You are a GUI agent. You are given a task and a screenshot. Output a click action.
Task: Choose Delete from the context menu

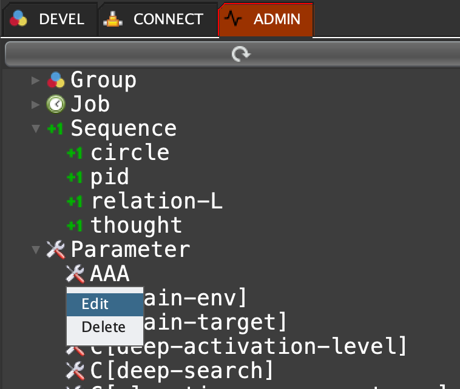103,327
